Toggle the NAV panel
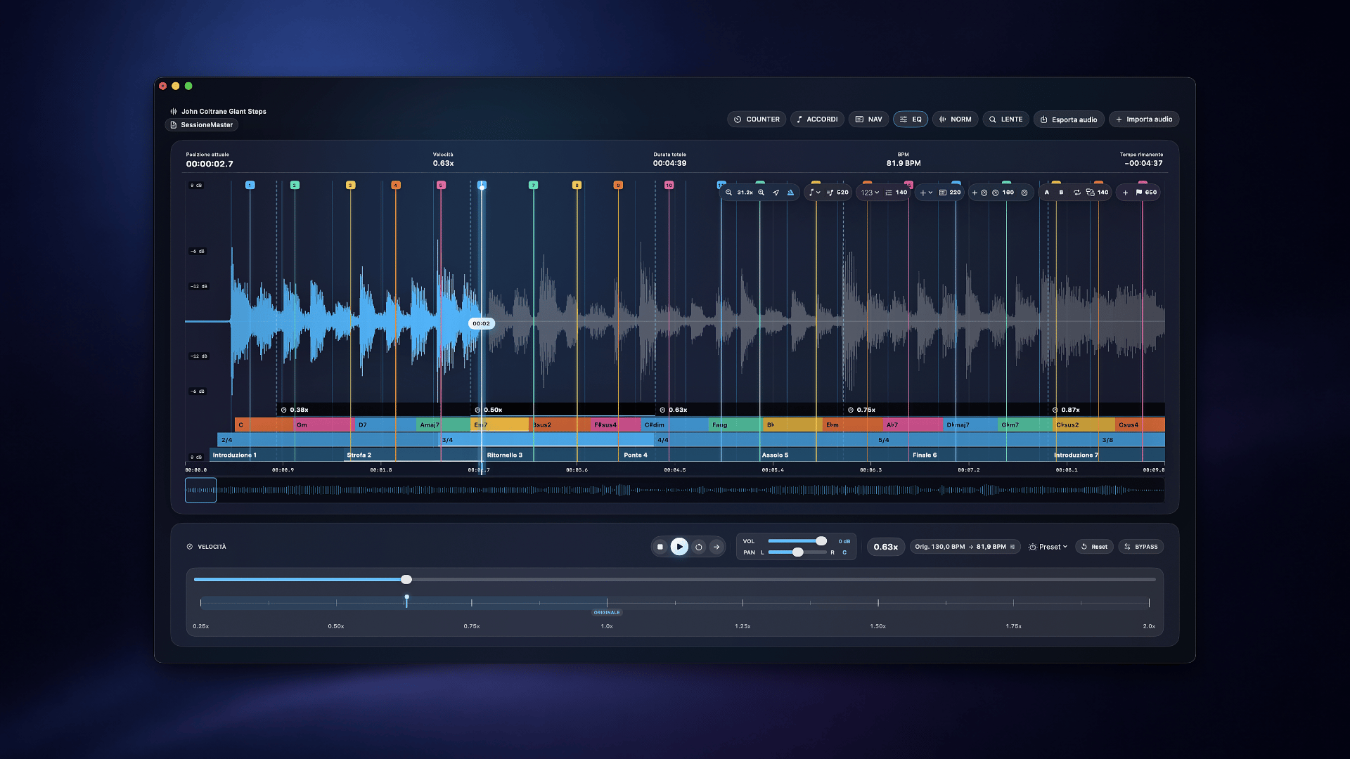The height and width of the screenshot is (759, 1350). click(868, 119)
